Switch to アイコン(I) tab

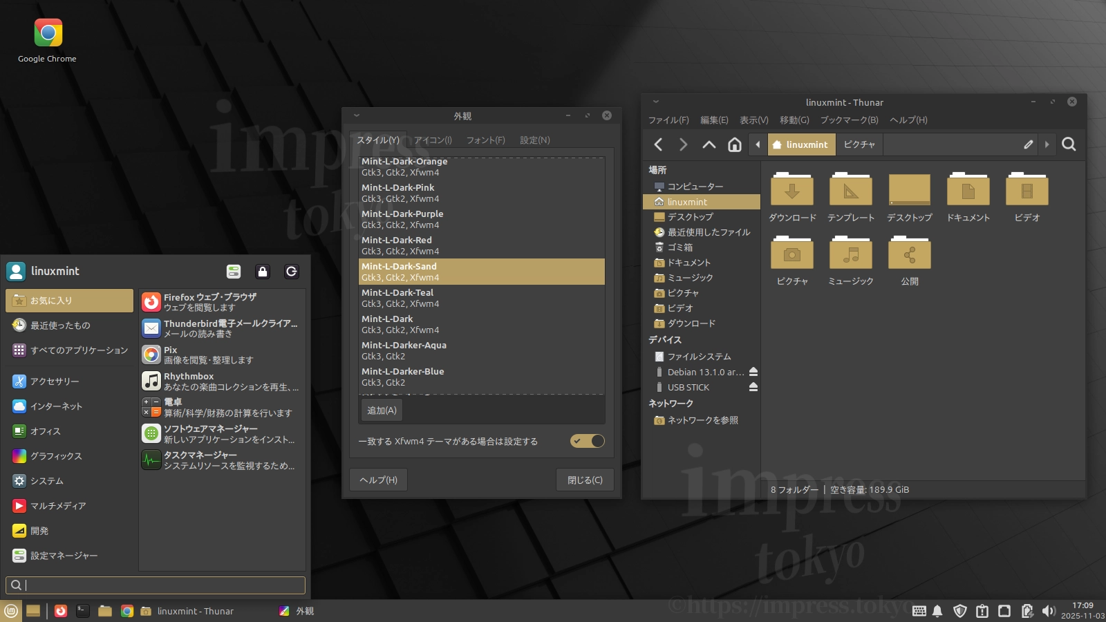(x=433, y=140)
